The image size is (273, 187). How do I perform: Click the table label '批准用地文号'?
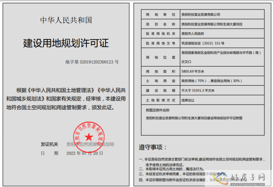(x=160, y=44)
